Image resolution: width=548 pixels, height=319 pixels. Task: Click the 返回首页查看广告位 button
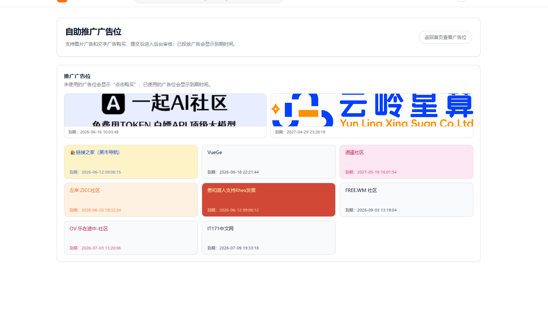pyautogui.click(x=445, y=37)
